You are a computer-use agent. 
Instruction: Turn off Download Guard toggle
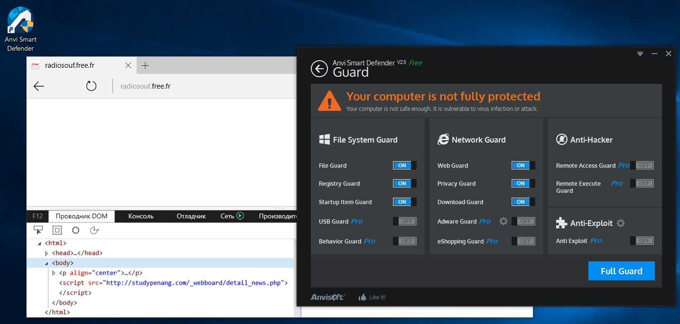[523, 202]
